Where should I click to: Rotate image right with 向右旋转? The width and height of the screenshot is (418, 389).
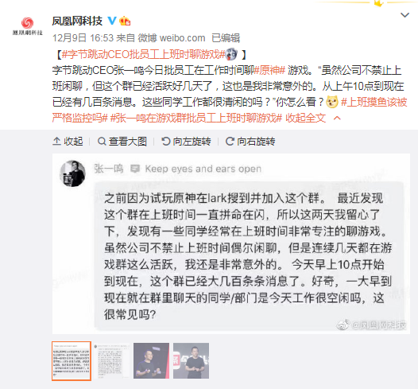(250, 141)
